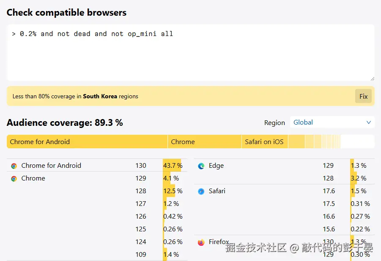Click the 'Check compatible browsers' heading
Screen dimensions: 381x261
[x=66, y=12]
